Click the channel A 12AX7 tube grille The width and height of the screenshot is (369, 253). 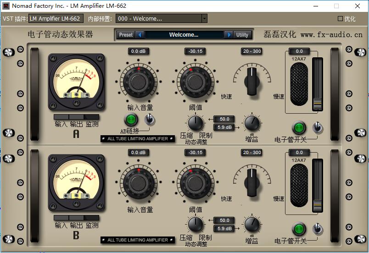(x=299, y=84)
